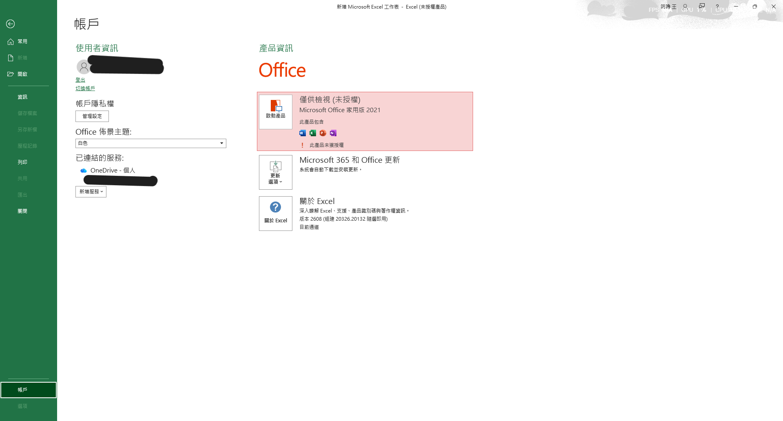Click the version 2608 build text
The image size is (783, 421).
343,219
